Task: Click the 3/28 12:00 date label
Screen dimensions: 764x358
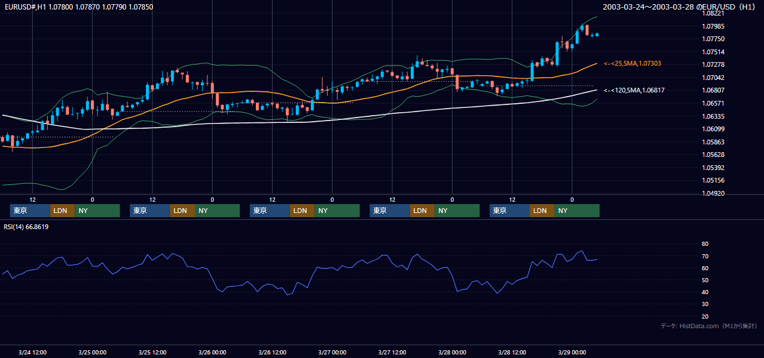Action: click(x=512, y=352)
